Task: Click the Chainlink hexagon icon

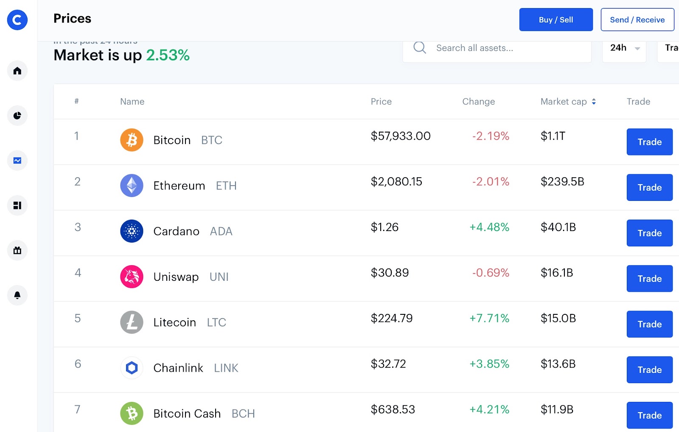Action: click(x=132, y=368)
